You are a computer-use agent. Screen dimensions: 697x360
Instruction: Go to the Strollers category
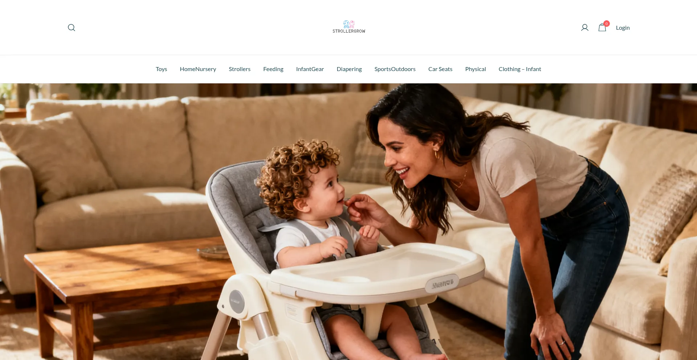(x=240, y=69)
